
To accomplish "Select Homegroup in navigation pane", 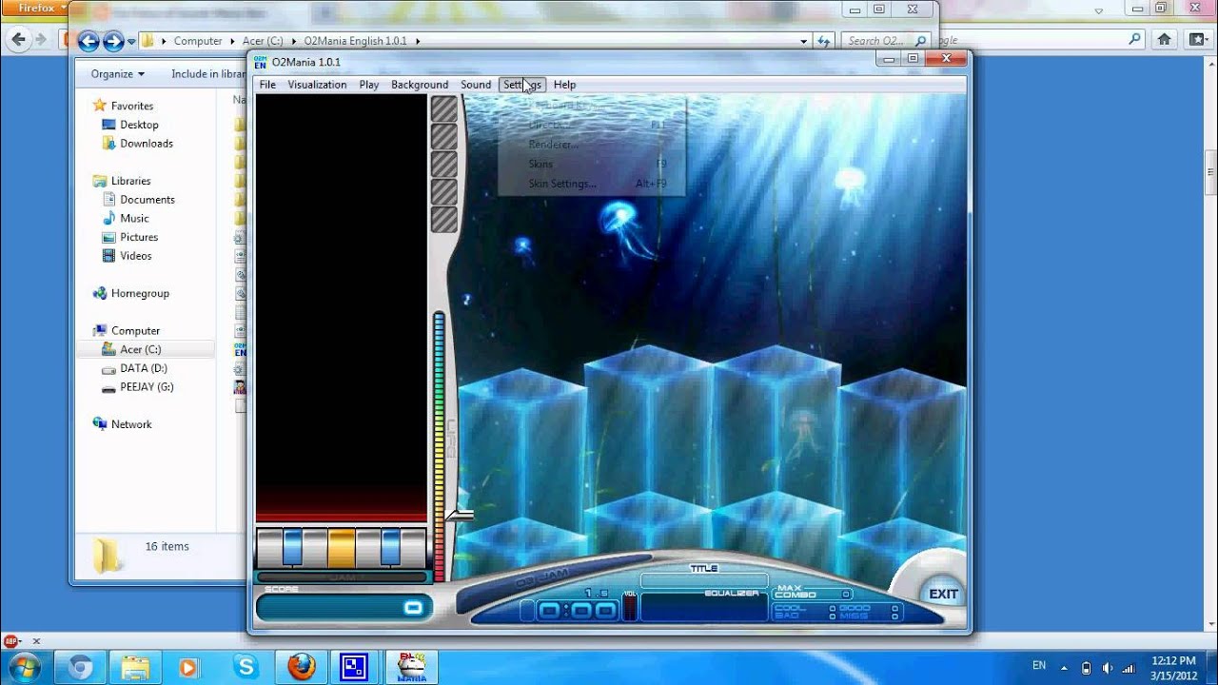I will (140, 293).
